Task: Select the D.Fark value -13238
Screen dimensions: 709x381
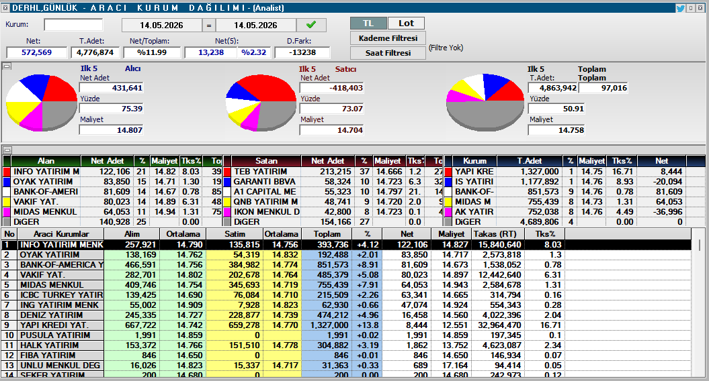Action: click(x=302, y=52)
